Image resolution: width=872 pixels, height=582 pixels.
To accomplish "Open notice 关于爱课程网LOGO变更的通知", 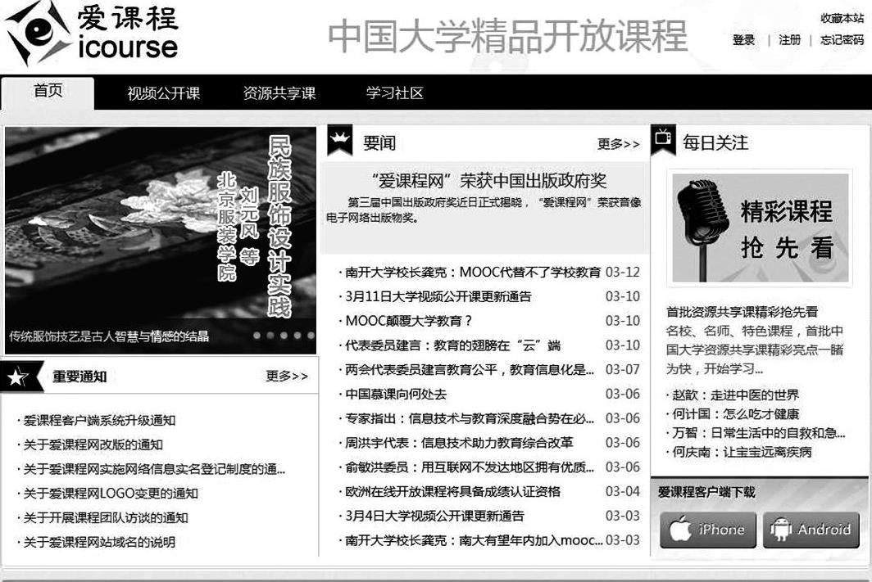I will click(111, 494).
